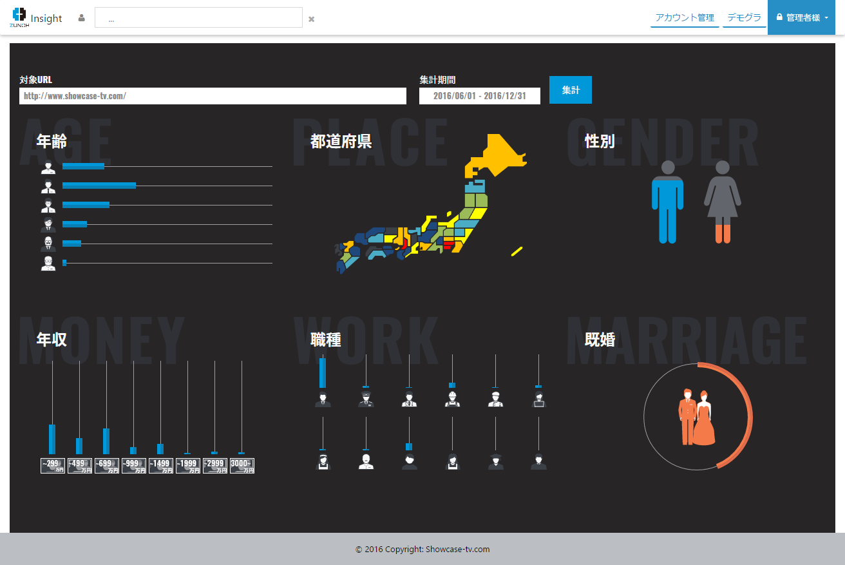Image resolution: width=845 pixels, height=565 pixels.
Task: Select the blue male gender figure
Action: (x=667, y=202)
